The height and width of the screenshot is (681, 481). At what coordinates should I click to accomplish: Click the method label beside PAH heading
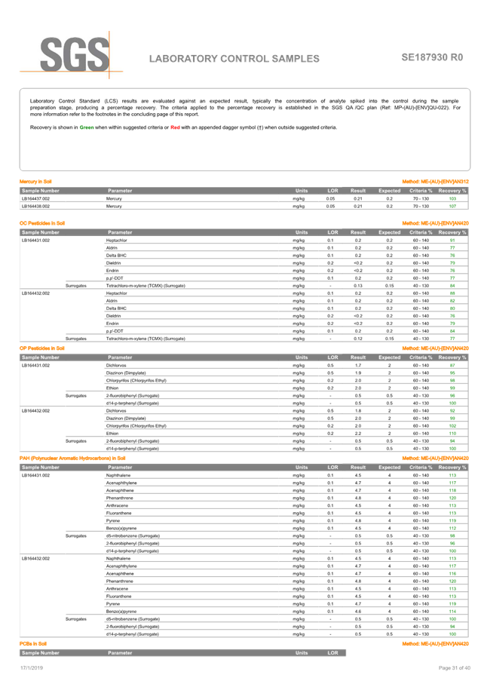pyautogui.click(x=436, y=459)
